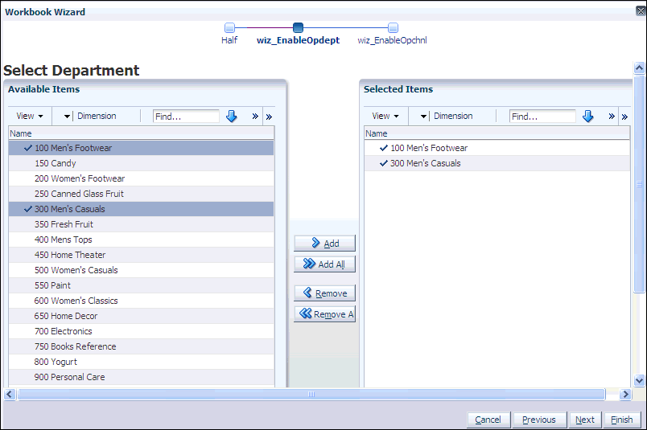647x430 pixels.
Task: Select 150 Candy row
Action: coord(141,163)
